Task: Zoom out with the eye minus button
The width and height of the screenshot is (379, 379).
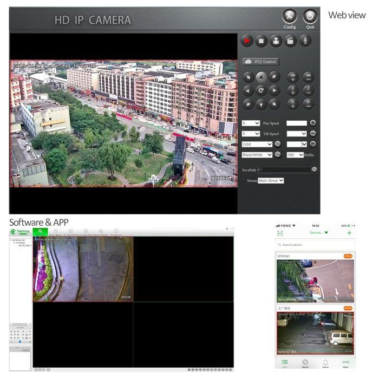Action: click(x=309, y=77)
